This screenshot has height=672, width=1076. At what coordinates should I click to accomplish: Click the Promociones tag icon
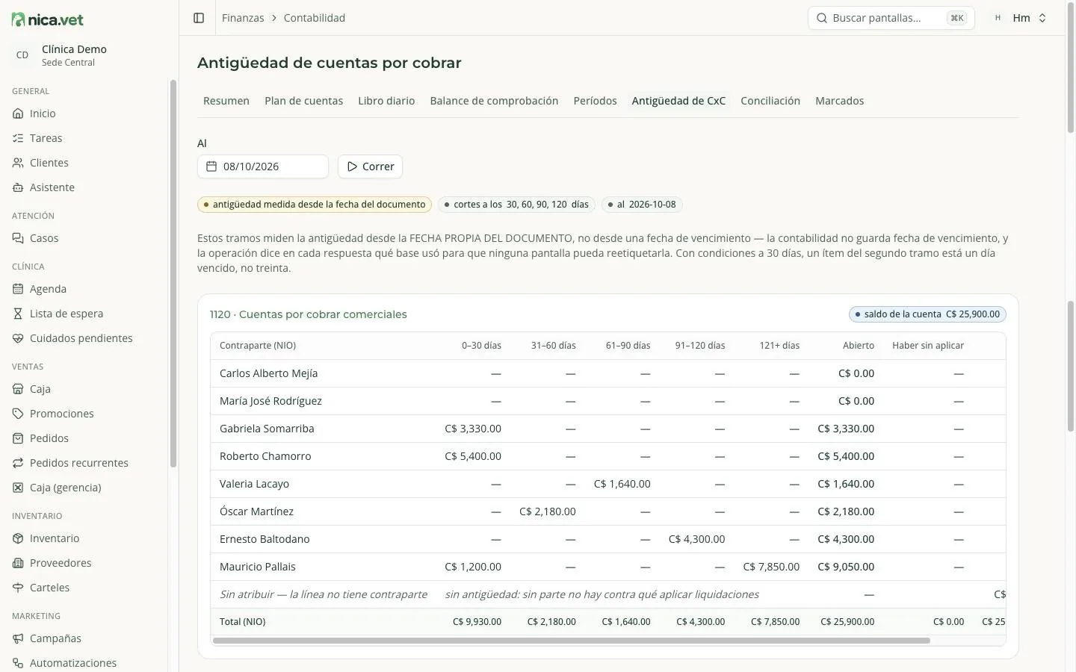18,414
